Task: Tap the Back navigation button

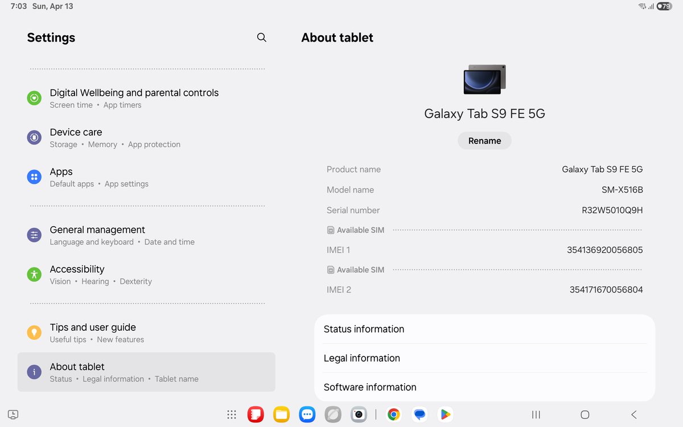Action: [x=634, y=414]
